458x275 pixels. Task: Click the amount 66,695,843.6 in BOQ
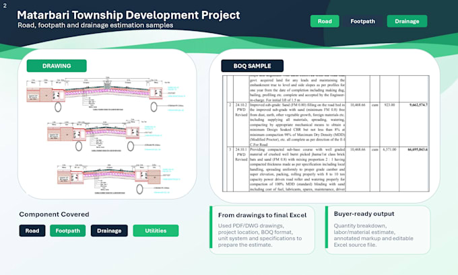tap(418, 149)
